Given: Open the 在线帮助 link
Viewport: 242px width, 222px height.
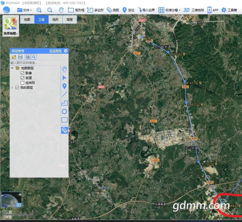Looking at the screenshot, I should (55, 51).
